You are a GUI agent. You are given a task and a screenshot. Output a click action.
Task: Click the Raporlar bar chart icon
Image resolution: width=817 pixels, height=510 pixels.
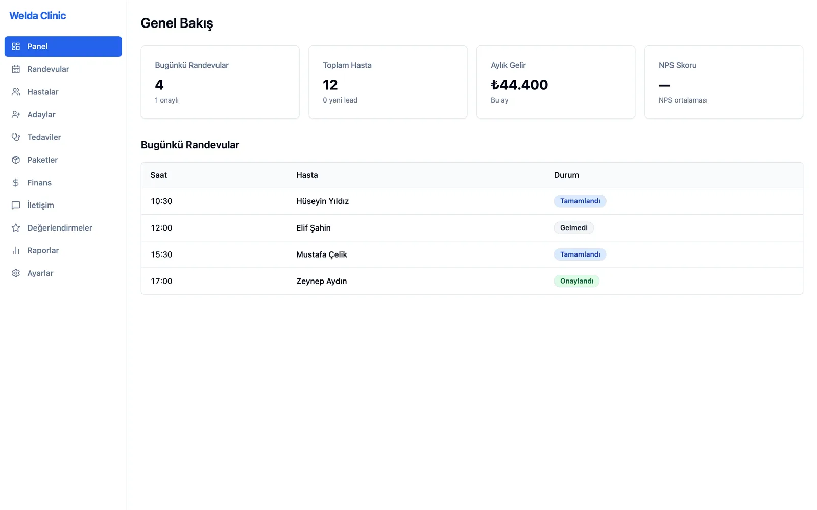[16, 250]
